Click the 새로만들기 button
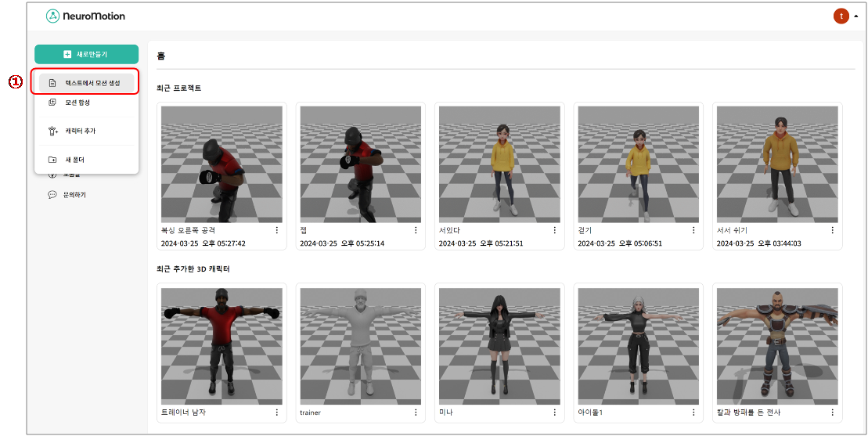 point(86,54)
